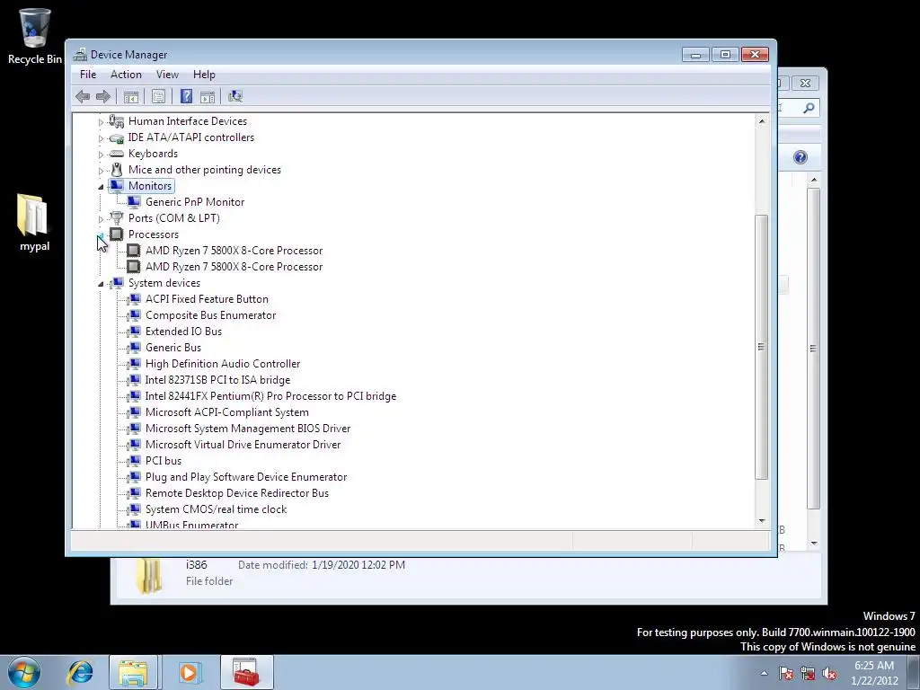Screen dimensions: 920x690
Task: Click the network tray icon
Action: (x=808, y=674)
